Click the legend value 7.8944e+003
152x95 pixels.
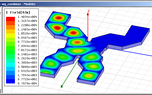point(27,46)
